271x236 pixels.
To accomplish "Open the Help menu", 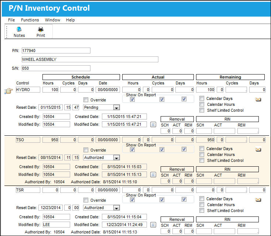I will (71, 20).
